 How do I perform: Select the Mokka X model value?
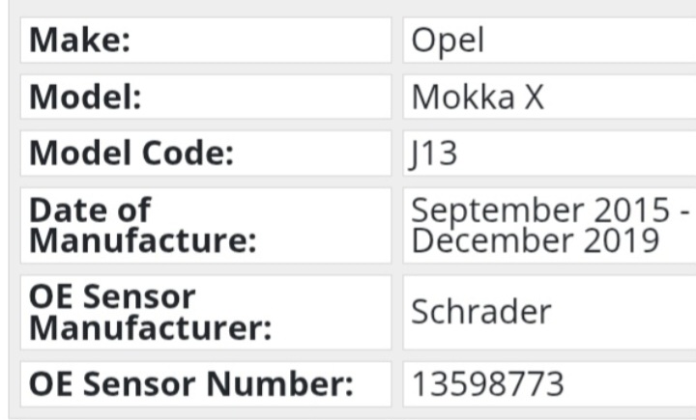coord(478,97)
